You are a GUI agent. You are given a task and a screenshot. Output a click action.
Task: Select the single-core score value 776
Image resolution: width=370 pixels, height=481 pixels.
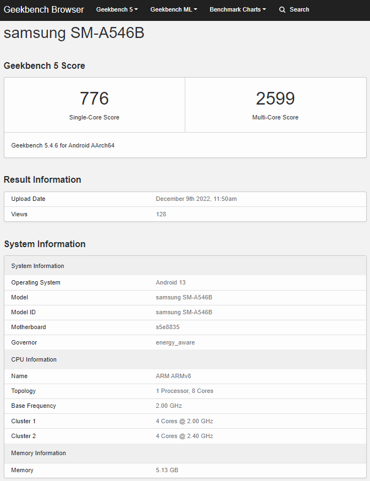click(x=94, y=99)
